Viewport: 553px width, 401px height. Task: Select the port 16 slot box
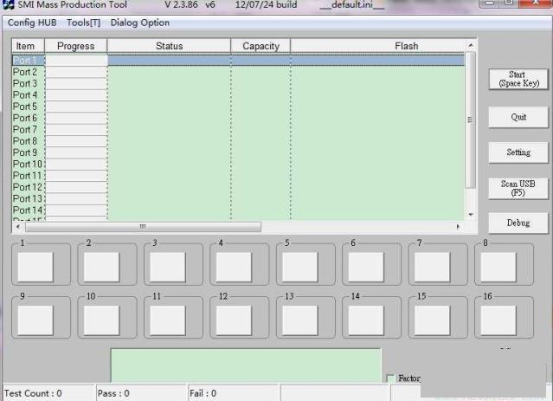coord(498,320)
